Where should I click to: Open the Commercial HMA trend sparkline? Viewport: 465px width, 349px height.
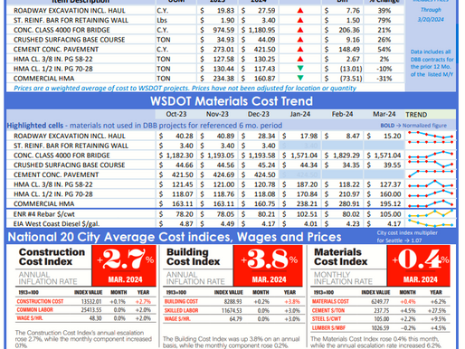click(431, 203)
